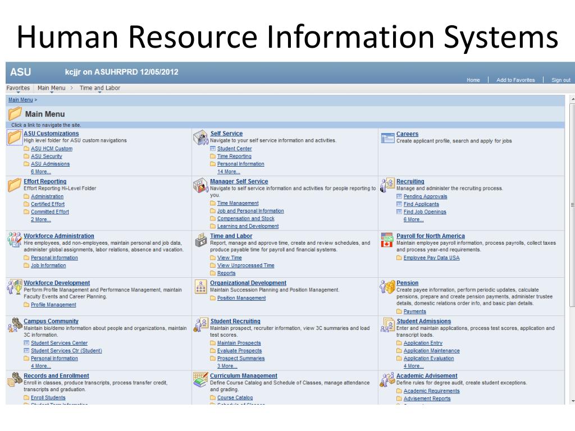Open the Prospect Summaries link

[241, 359]
